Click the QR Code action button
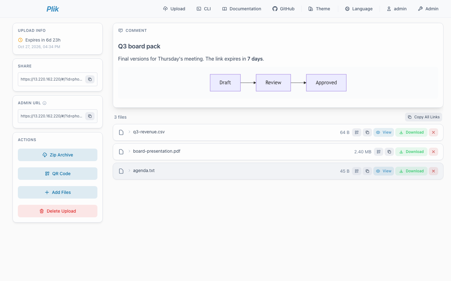This screenshot has width=451, height=281. point(58,174)
